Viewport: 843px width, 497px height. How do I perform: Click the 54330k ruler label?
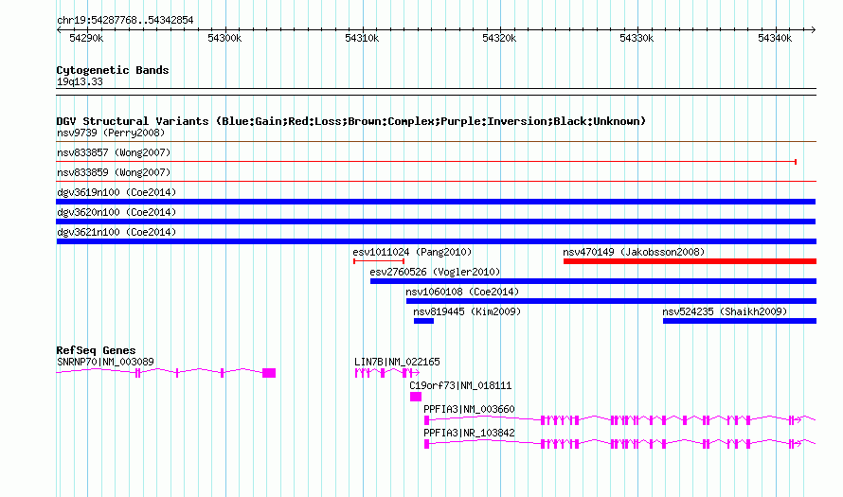637,38
